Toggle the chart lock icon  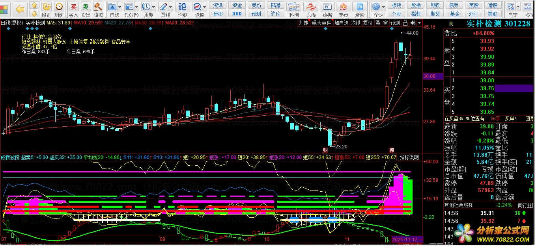(406, 23)
